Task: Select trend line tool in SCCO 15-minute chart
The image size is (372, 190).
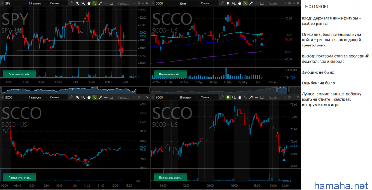Action: coord(245,97)
